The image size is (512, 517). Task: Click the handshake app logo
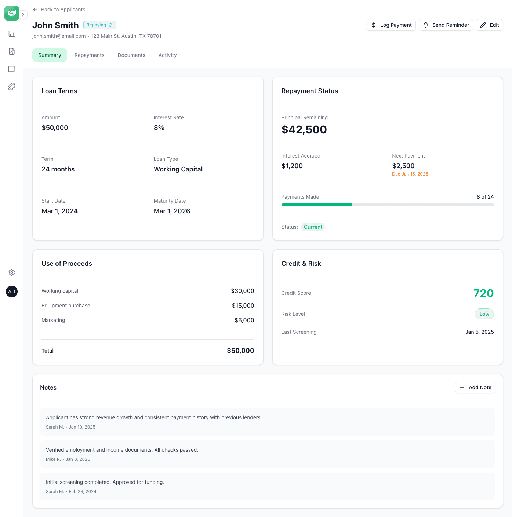click(x=12, y=13)
